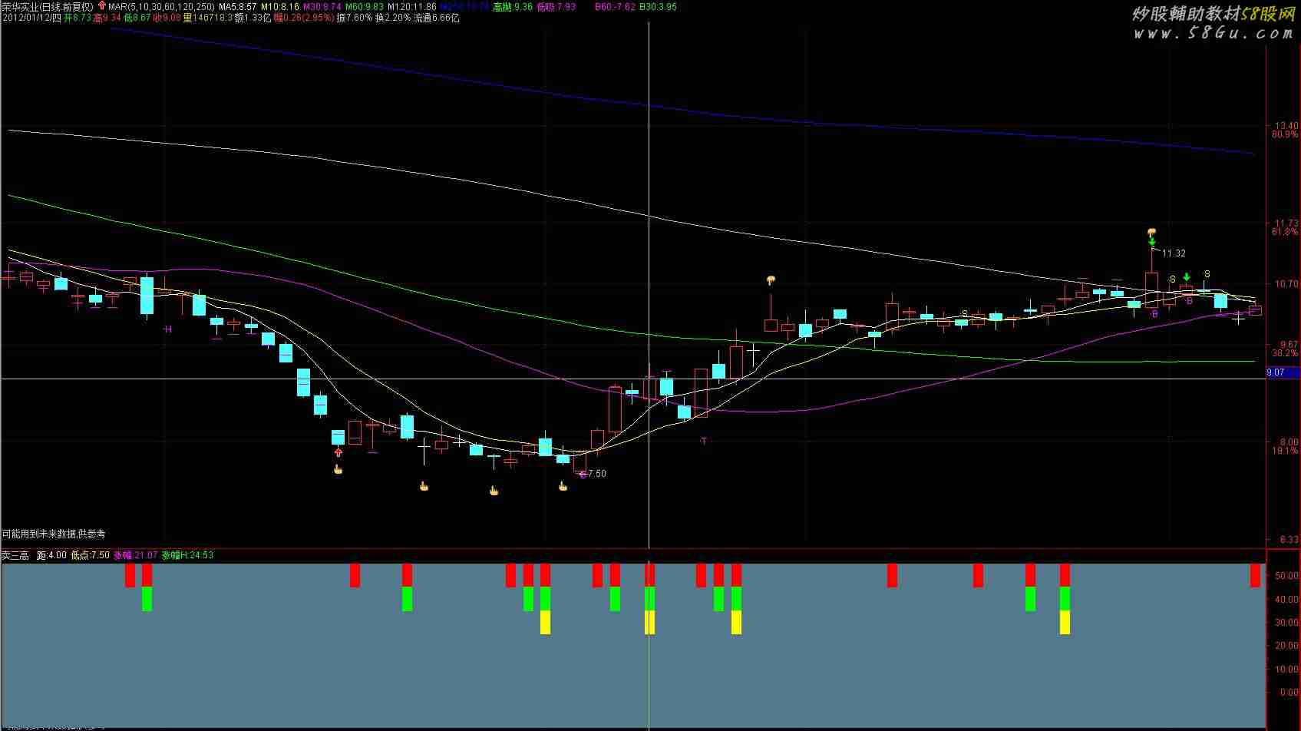The width and height of the screenshot is (1301, 731).
Task: Click the blue 9.07 price tag on axis
Action: pos(1275,372)
